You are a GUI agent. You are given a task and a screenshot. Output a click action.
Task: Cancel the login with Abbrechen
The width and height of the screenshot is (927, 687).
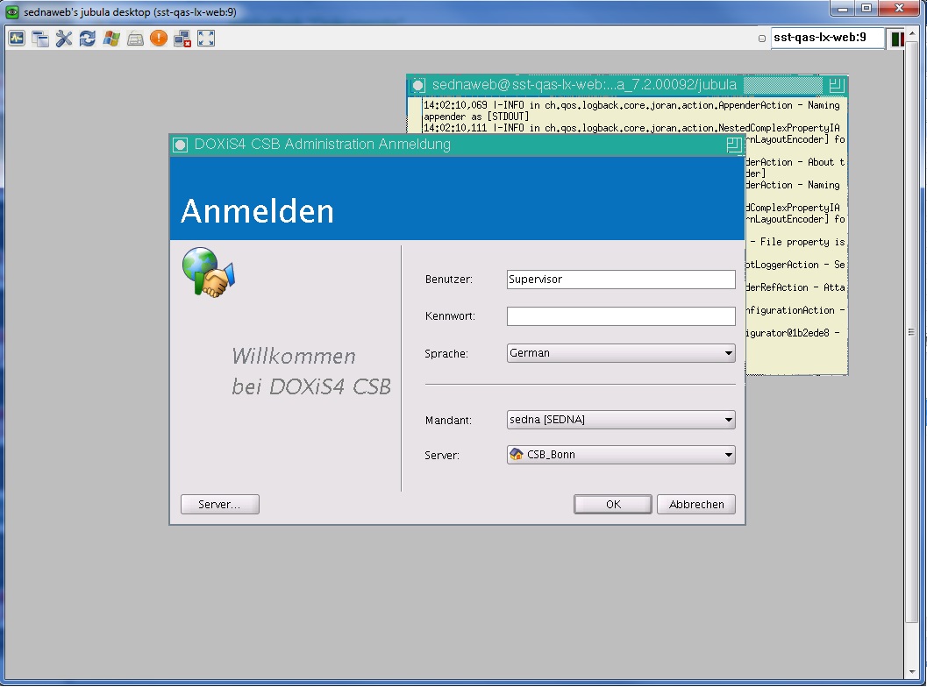click(696, 505)
